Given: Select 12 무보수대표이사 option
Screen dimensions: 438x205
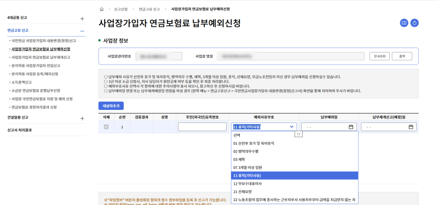Looking at the screenshot, I should pos(295,184).
